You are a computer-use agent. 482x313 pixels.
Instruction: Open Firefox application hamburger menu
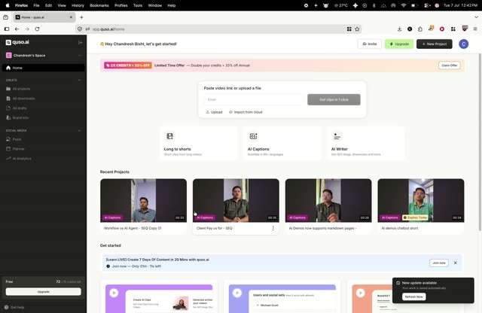point(475,29)
